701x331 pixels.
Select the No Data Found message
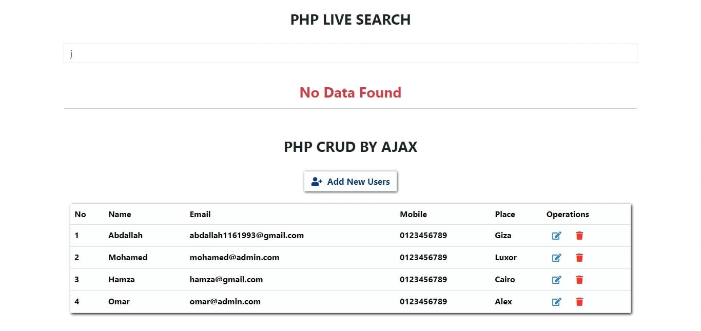point(350,92)
